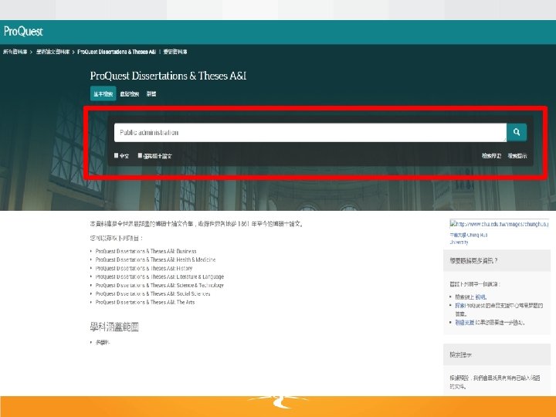This screenshot has height=417, width=556.
Task: Click the Search tips sidebar panel heading
Action: coord(460,354)
